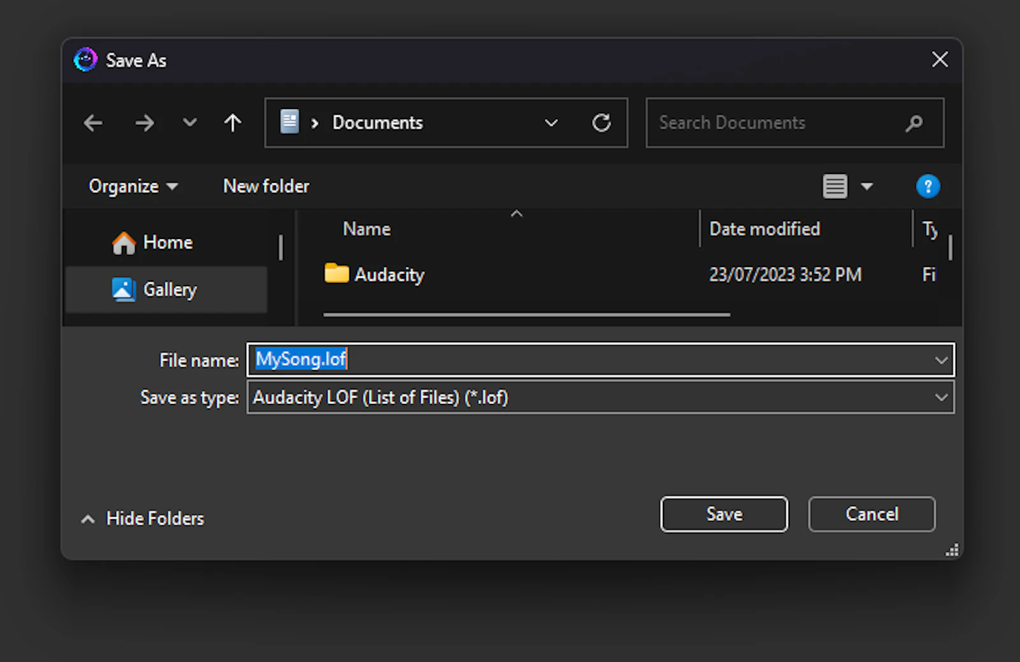1020x662 pixels.
Task: Go up one folder level
Action: click(233, 122)
